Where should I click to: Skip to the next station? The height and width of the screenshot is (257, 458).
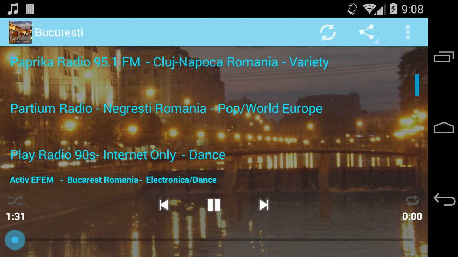point(264,205)
